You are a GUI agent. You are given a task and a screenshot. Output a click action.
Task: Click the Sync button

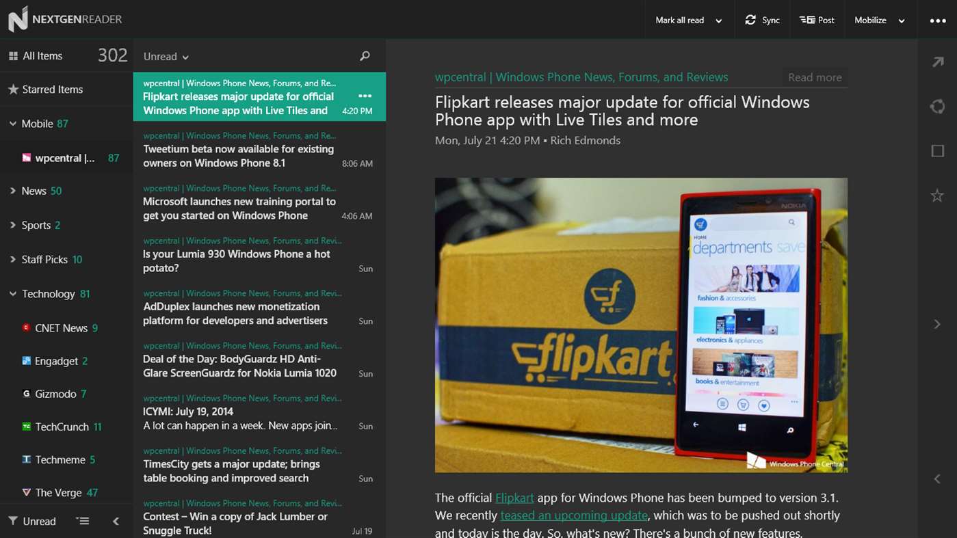762,20
